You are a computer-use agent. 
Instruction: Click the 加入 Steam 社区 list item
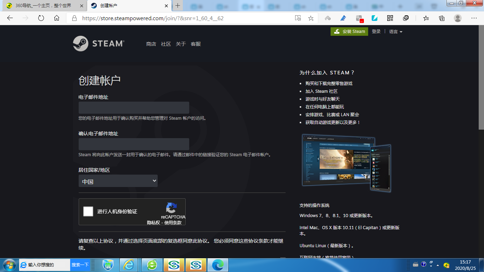tap(321, 91)
